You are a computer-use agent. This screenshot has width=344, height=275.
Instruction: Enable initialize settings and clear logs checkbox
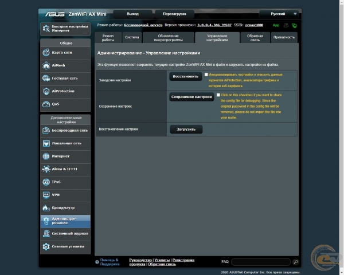click(206, 74)
